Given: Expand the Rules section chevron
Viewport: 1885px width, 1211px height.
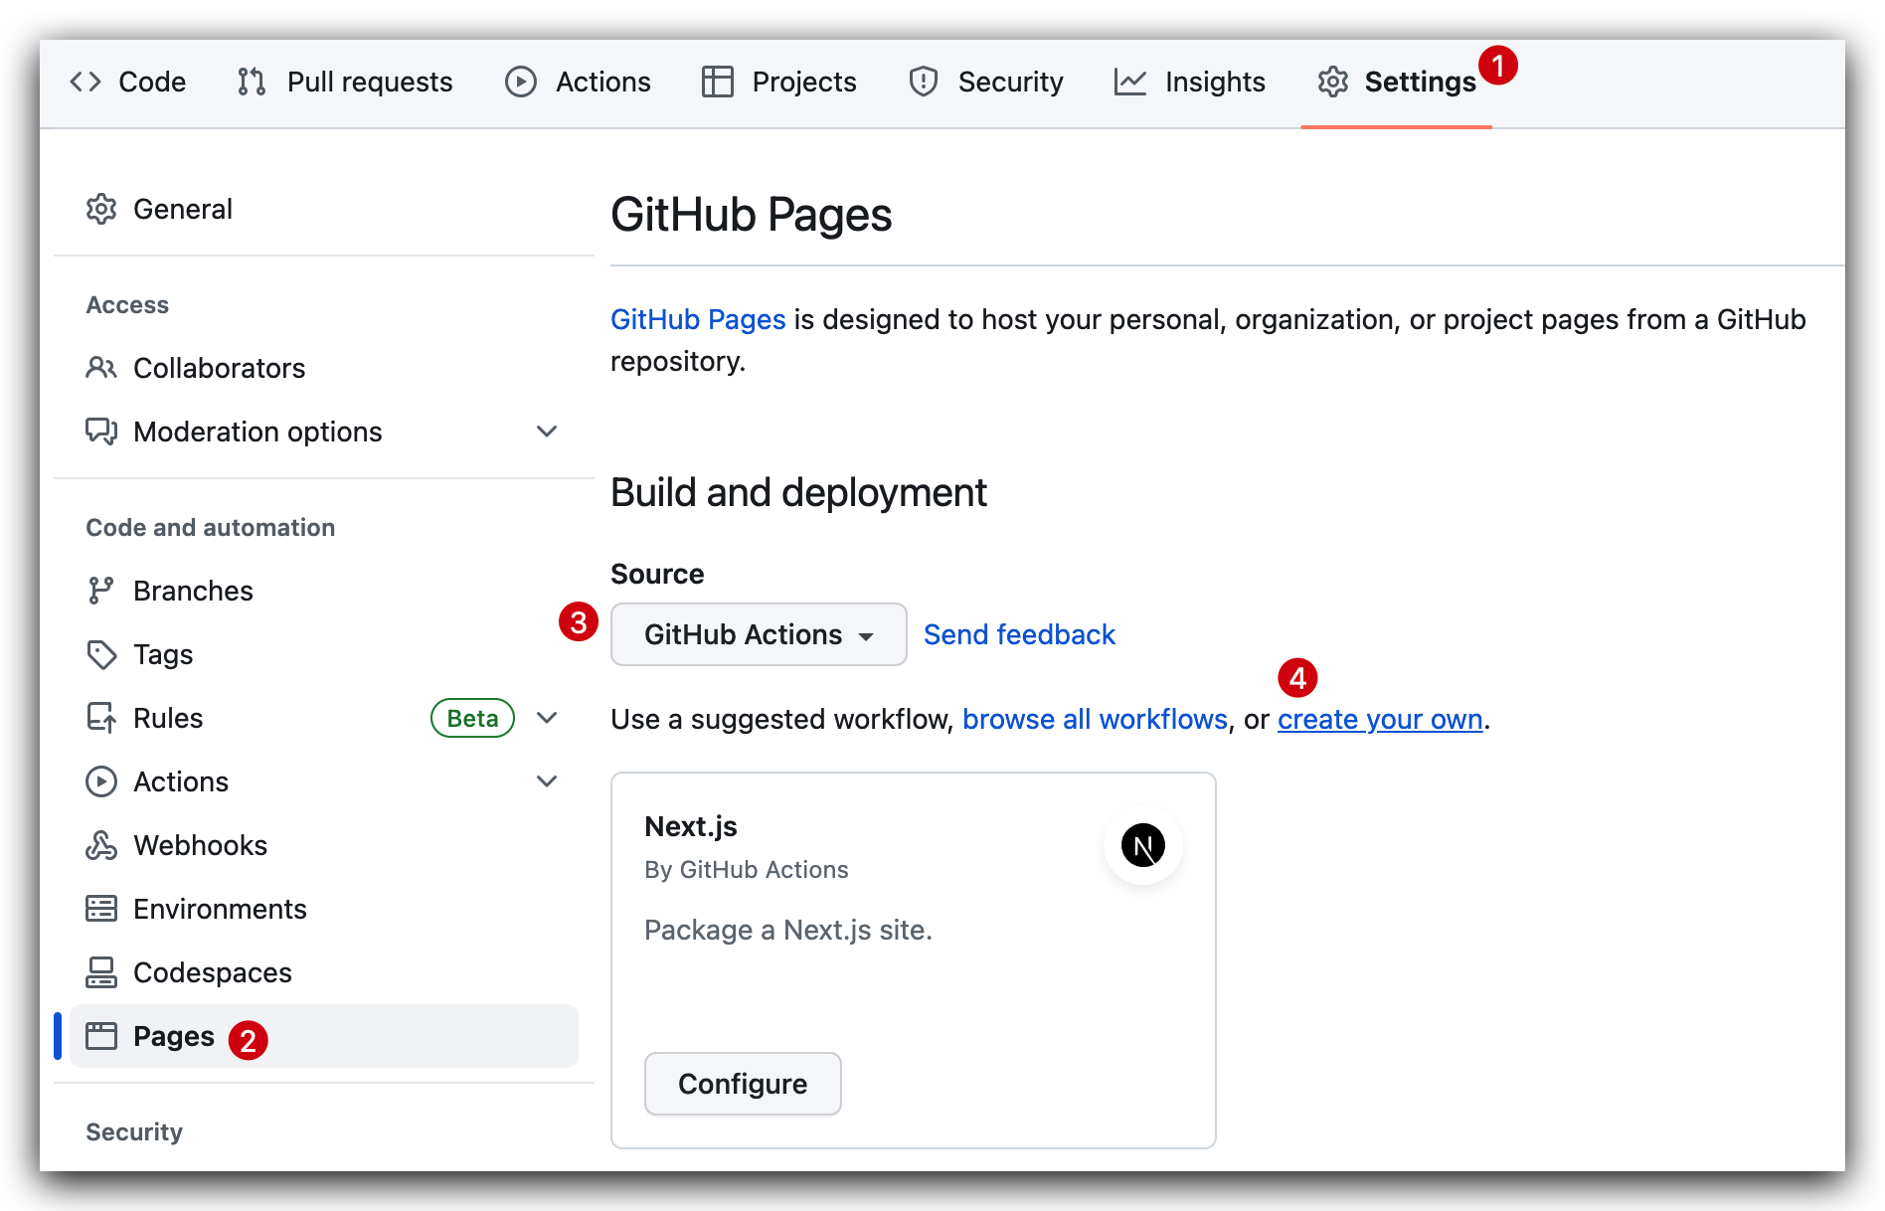Looking at the screenshot, I should coord(547,718).
